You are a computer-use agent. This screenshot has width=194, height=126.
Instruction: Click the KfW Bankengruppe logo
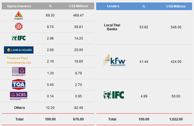[114, 60]
